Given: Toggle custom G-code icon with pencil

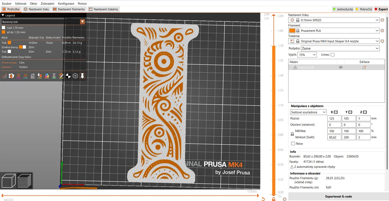Looking at the screenshot, I should point(61,76).
